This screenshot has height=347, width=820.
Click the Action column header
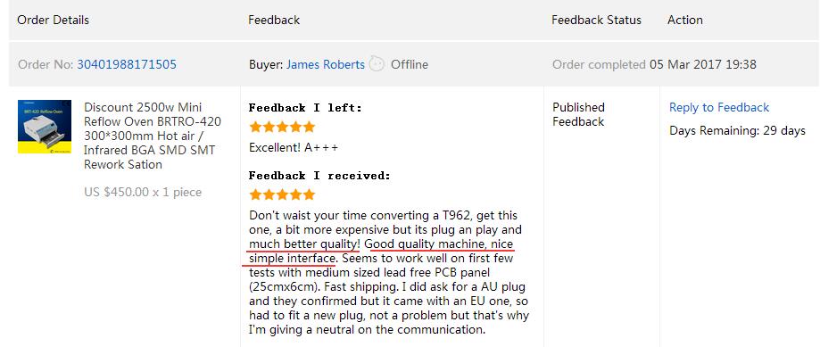tap(685, 21)
